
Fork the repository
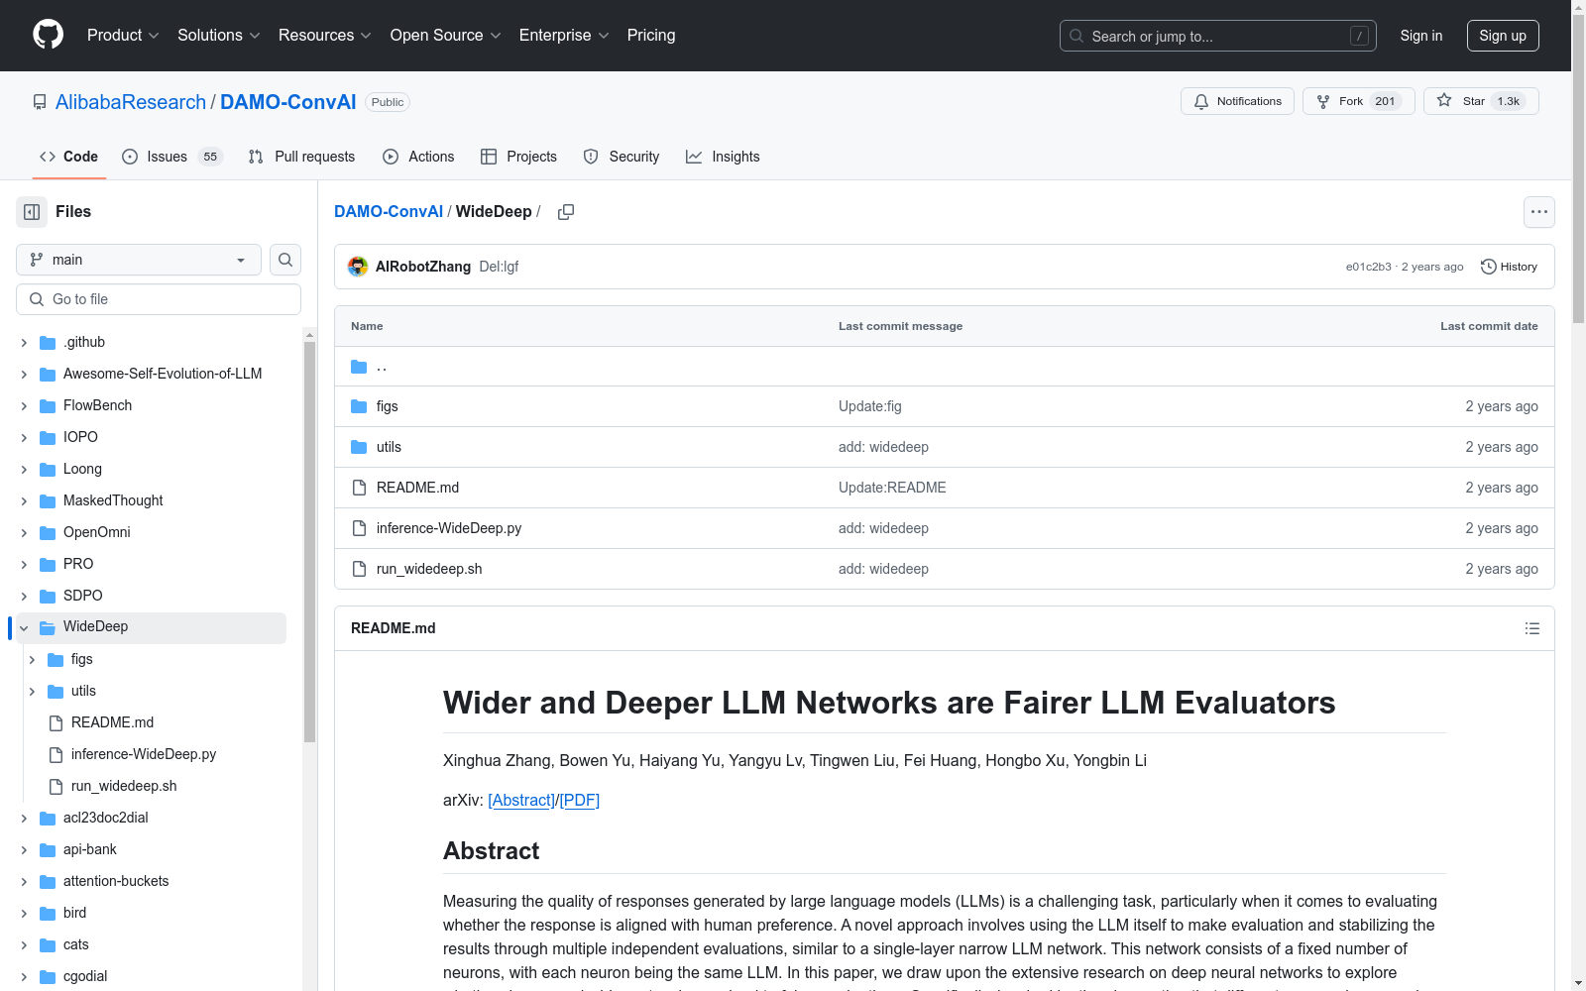(x=1358, y=101)
